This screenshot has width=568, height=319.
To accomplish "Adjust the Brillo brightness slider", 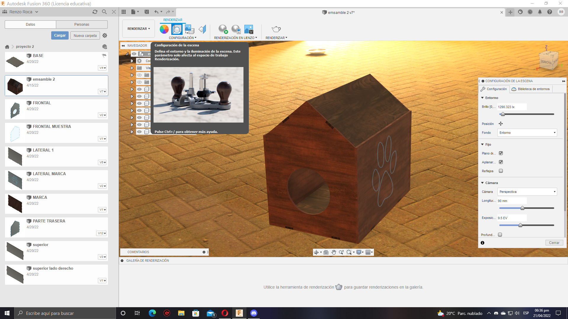I will point(503,114).
